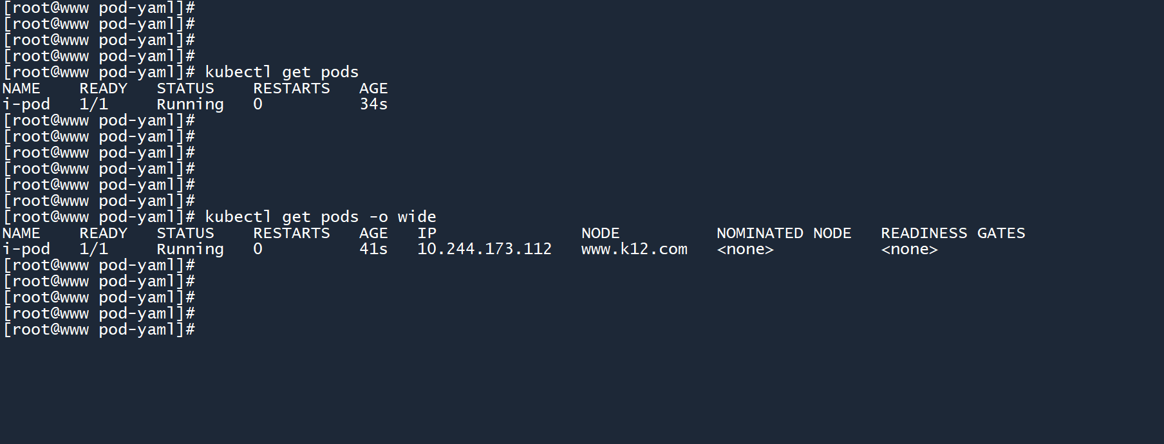Image resolution: width=1164 pixels, height=444 pixels.
Task: Click the READINESS GATES column header
Action: 953,233
